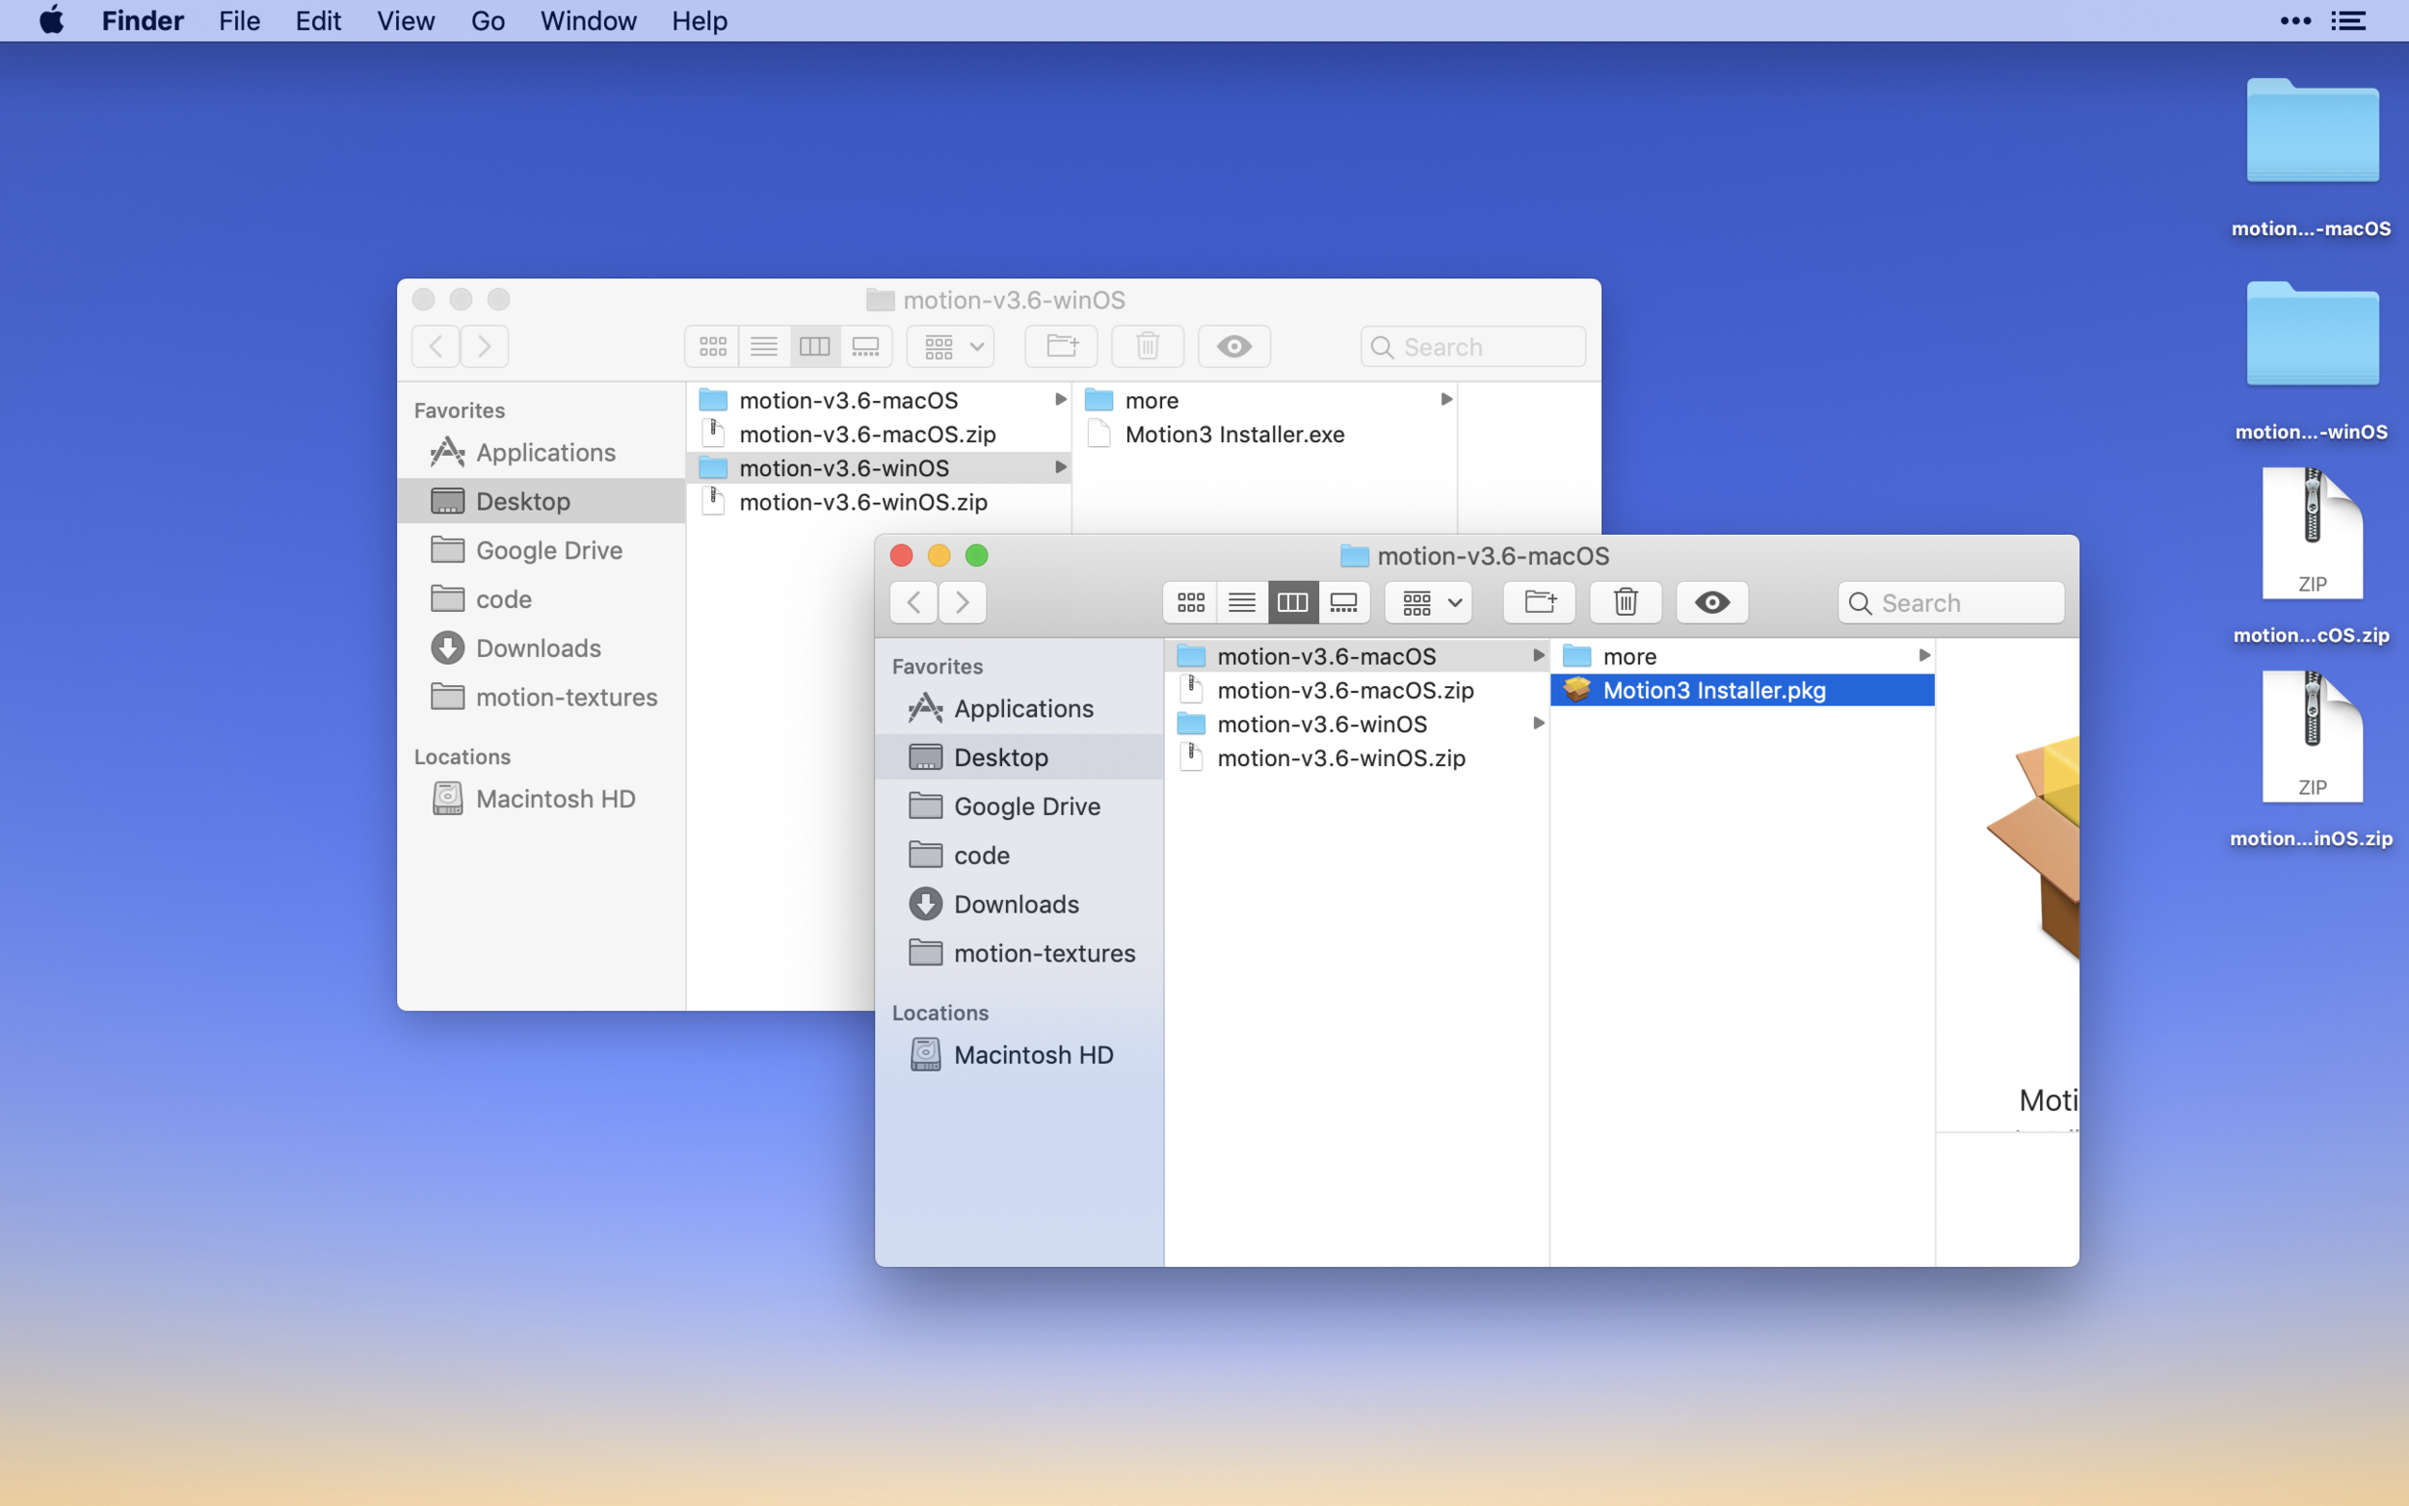This screenshot has width=2409, height=1506.
Task: Go forward in winOS window
Action: pos(484,347)
